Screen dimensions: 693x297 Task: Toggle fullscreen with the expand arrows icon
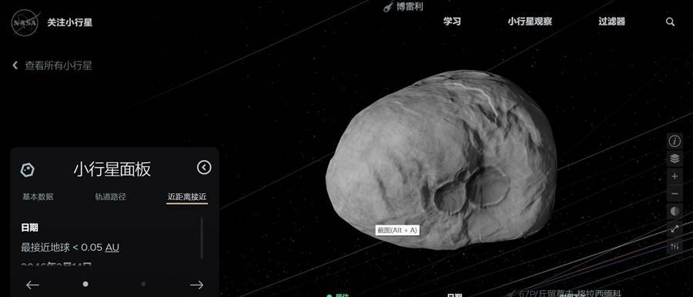click(x=675, y=229)
